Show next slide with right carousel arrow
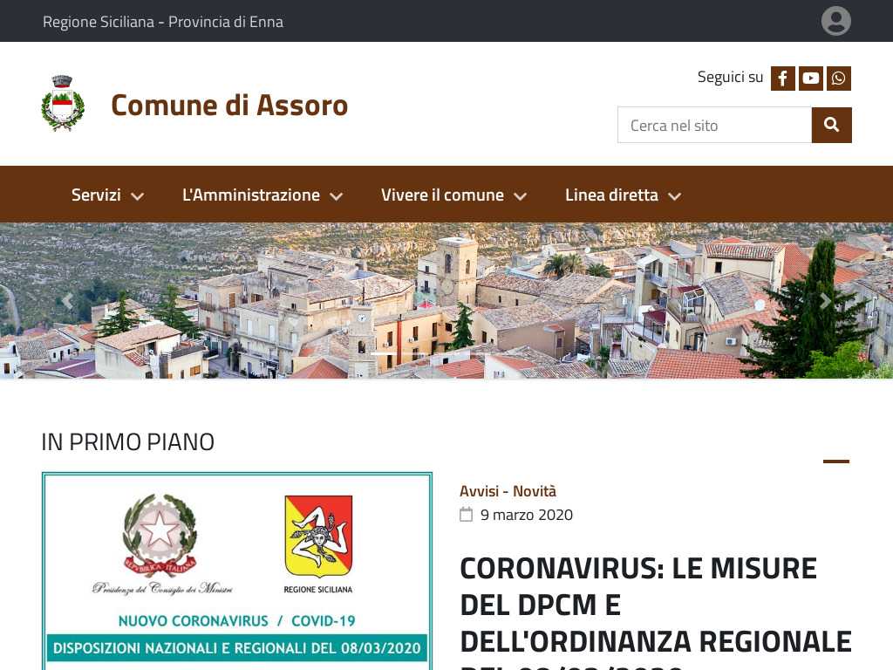Screen dimensions: 893x670 coord(825,301)
